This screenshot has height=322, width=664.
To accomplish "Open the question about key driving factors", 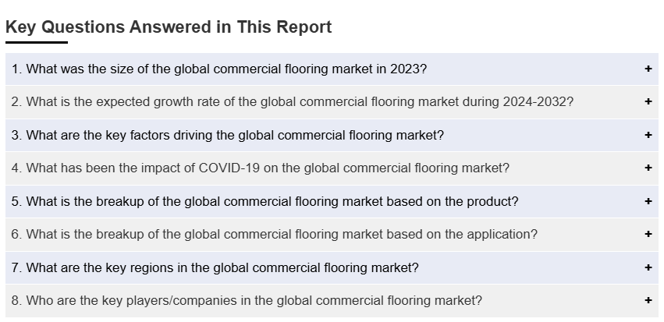I will [x=227, y=135].
